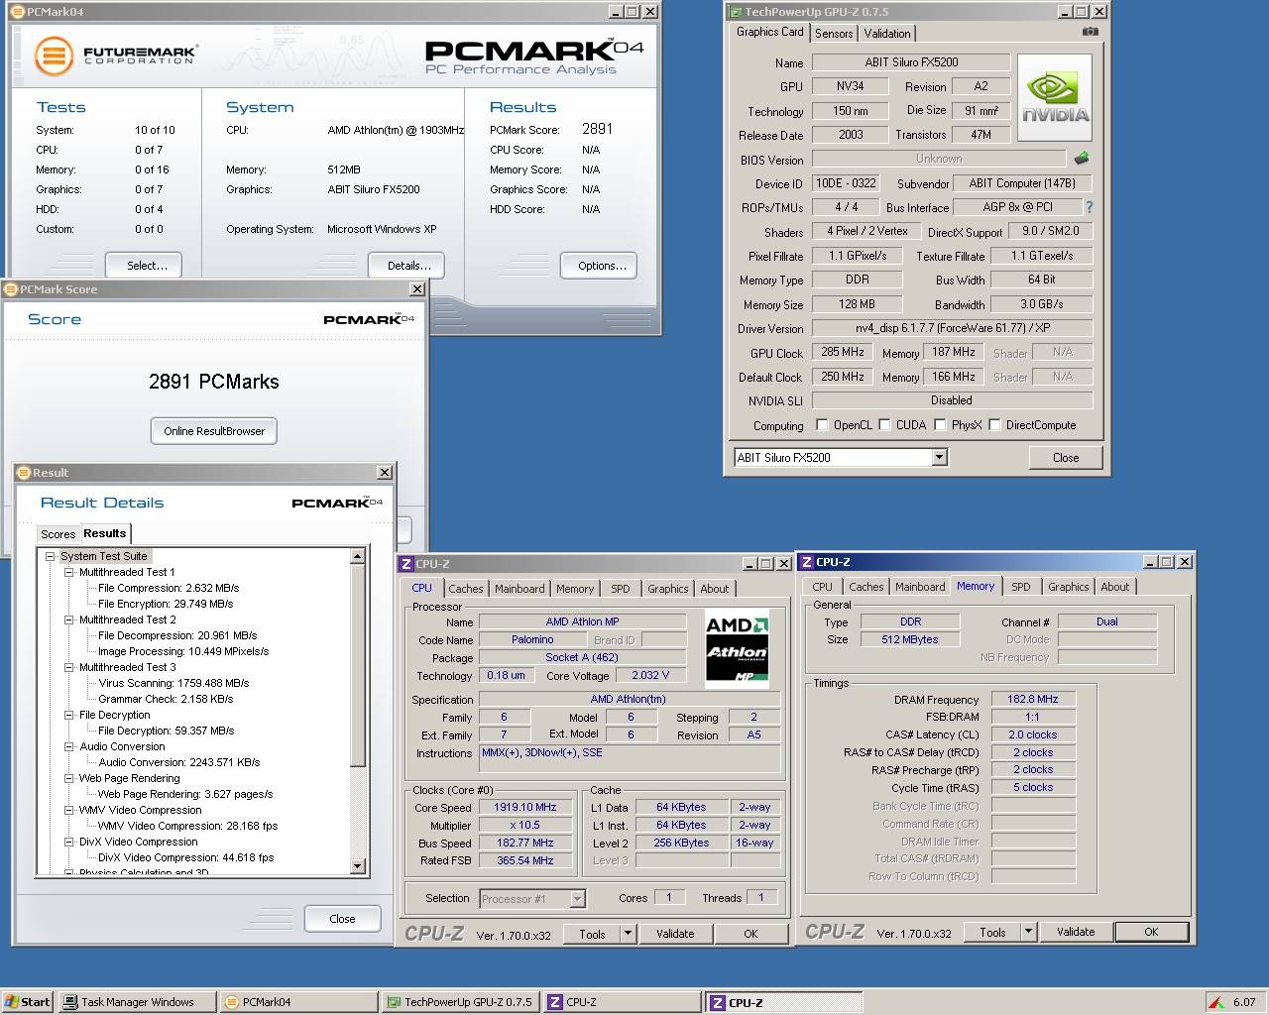Screen dimensions: 1269x1015
Task: Click the Details... button in PCMark04
Action: [408, 266]
